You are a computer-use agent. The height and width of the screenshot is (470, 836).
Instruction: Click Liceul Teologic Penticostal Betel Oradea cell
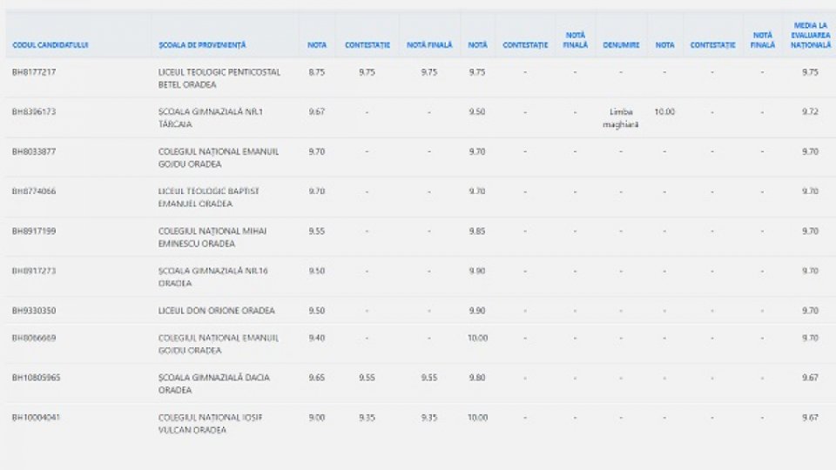tap(219, 78)
